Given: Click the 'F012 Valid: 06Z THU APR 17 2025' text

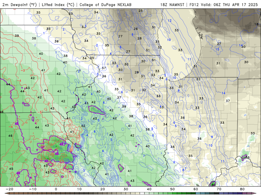Looking at the screenshot, I should [223, 5].
